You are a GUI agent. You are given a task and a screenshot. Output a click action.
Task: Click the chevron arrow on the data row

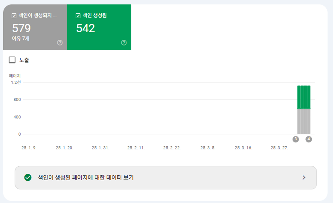coord(304,177)
